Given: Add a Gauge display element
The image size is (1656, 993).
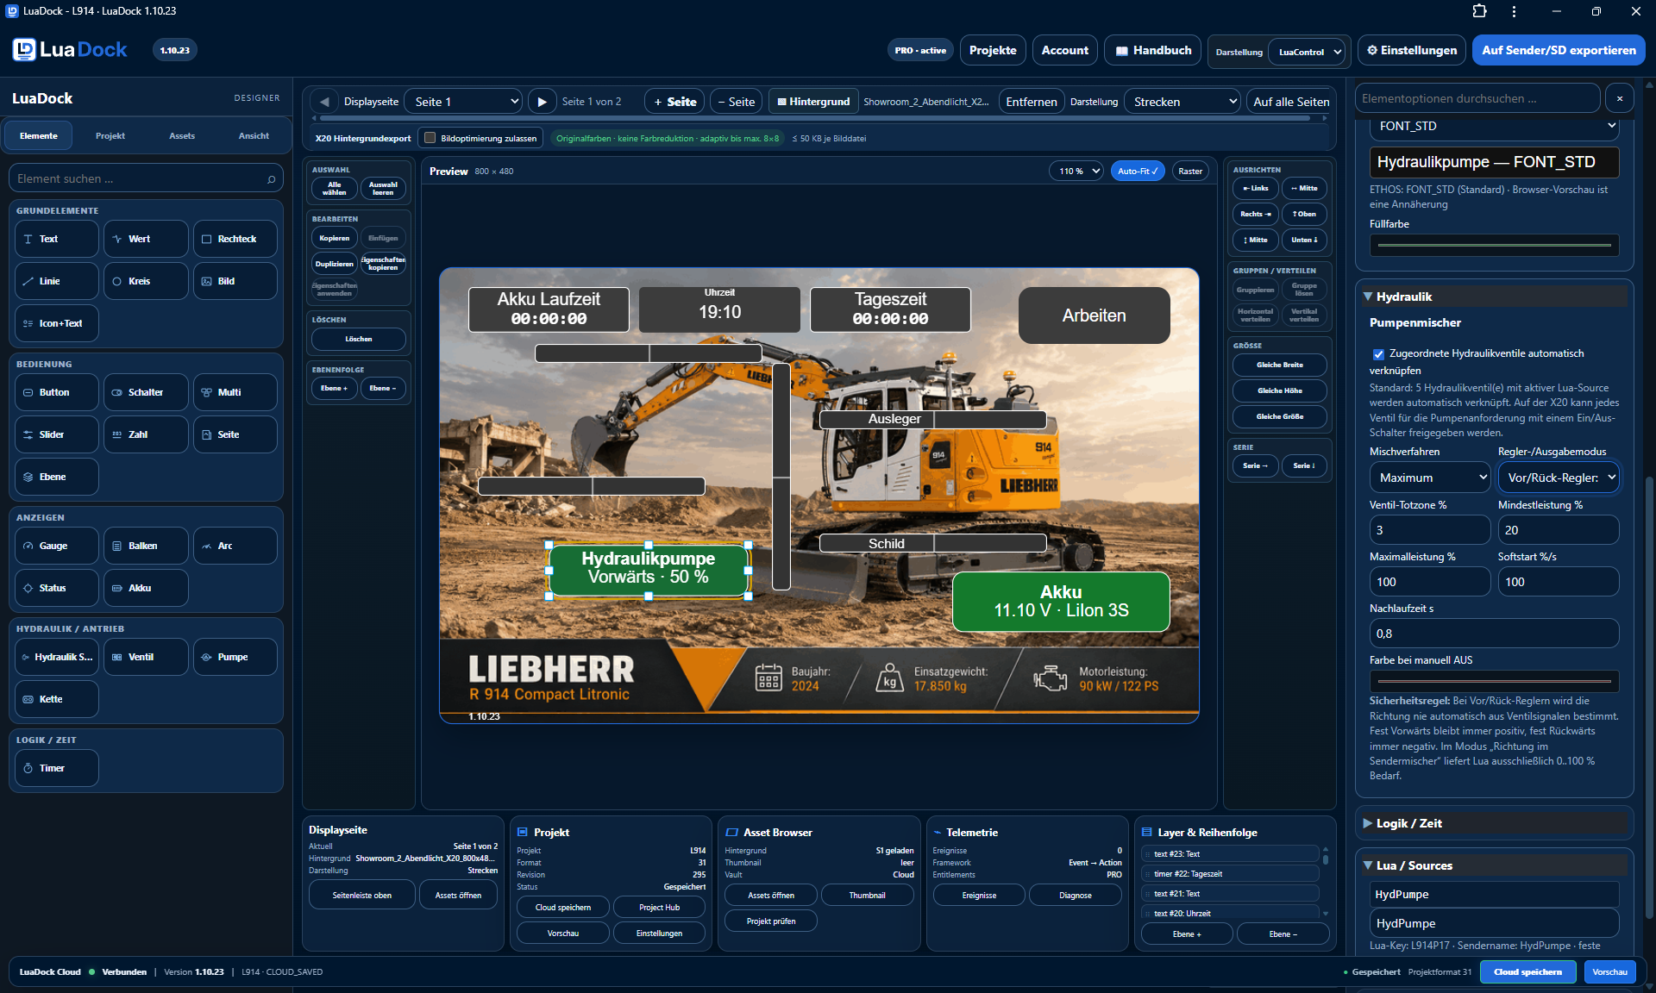Looking at the screenshot, I should pos(57,546).
